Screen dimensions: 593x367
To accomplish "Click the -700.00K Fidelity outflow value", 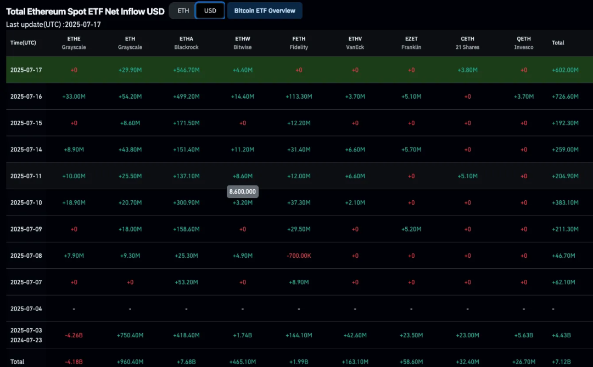I will [x=299, y=256].
